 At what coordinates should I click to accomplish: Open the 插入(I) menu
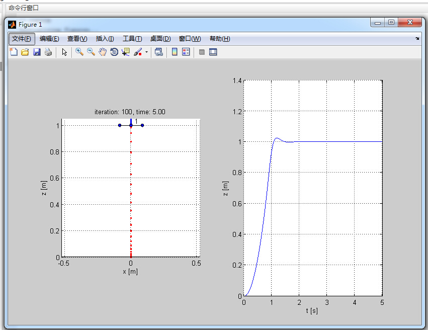(x=105, y=39)
